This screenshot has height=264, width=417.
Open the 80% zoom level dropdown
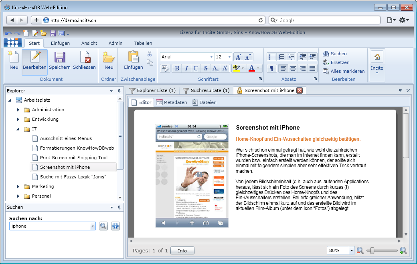(x=352, y=250)
